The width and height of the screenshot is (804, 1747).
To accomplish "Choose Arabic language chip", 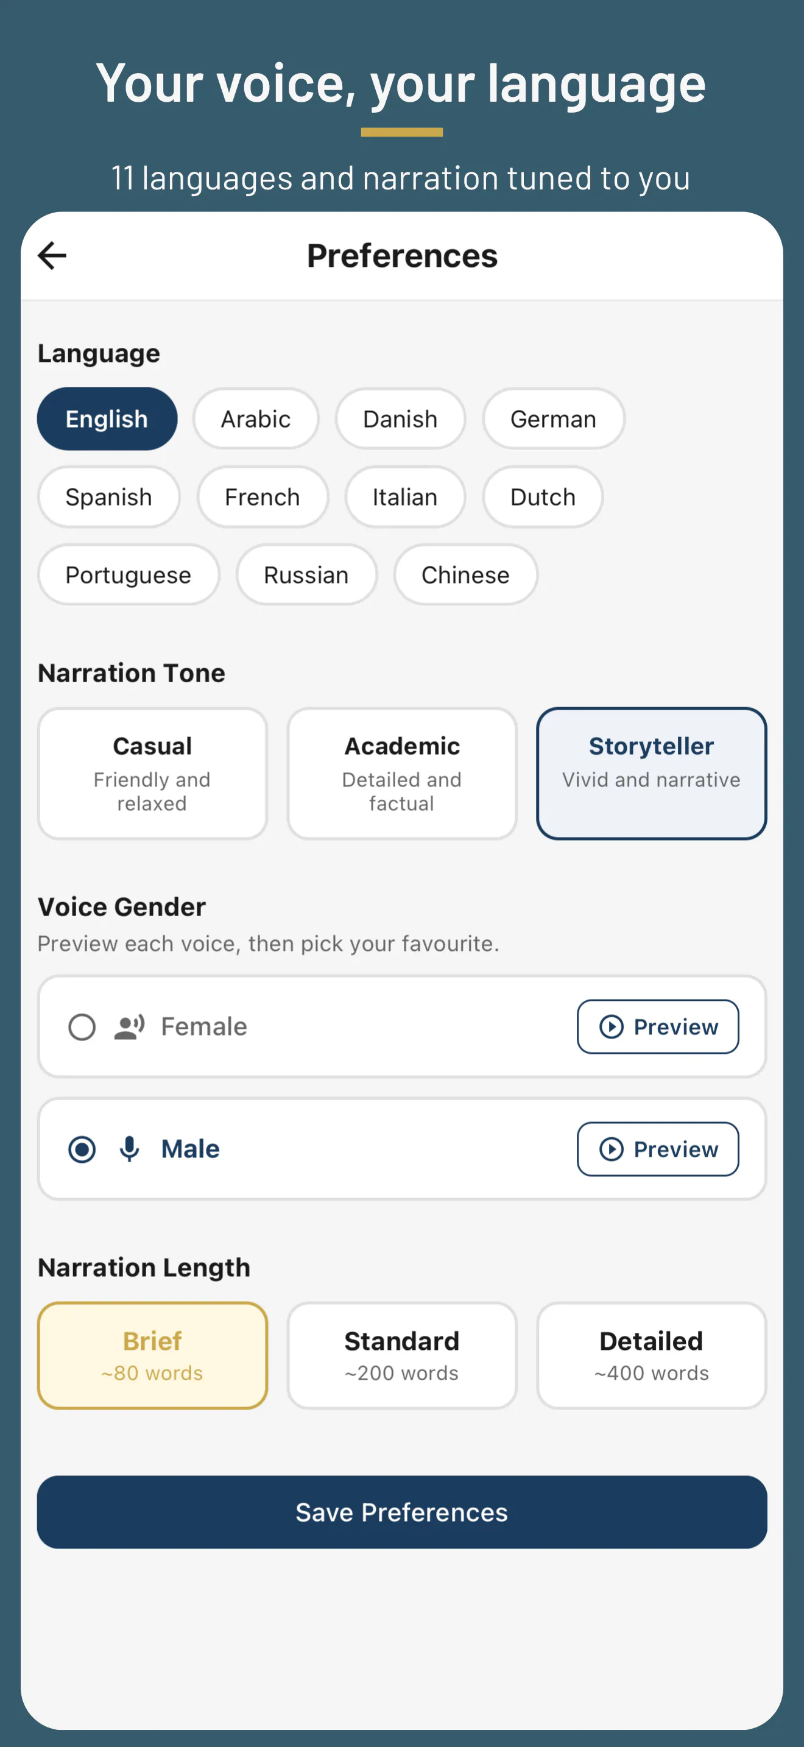I will click(x=256, y=419).
